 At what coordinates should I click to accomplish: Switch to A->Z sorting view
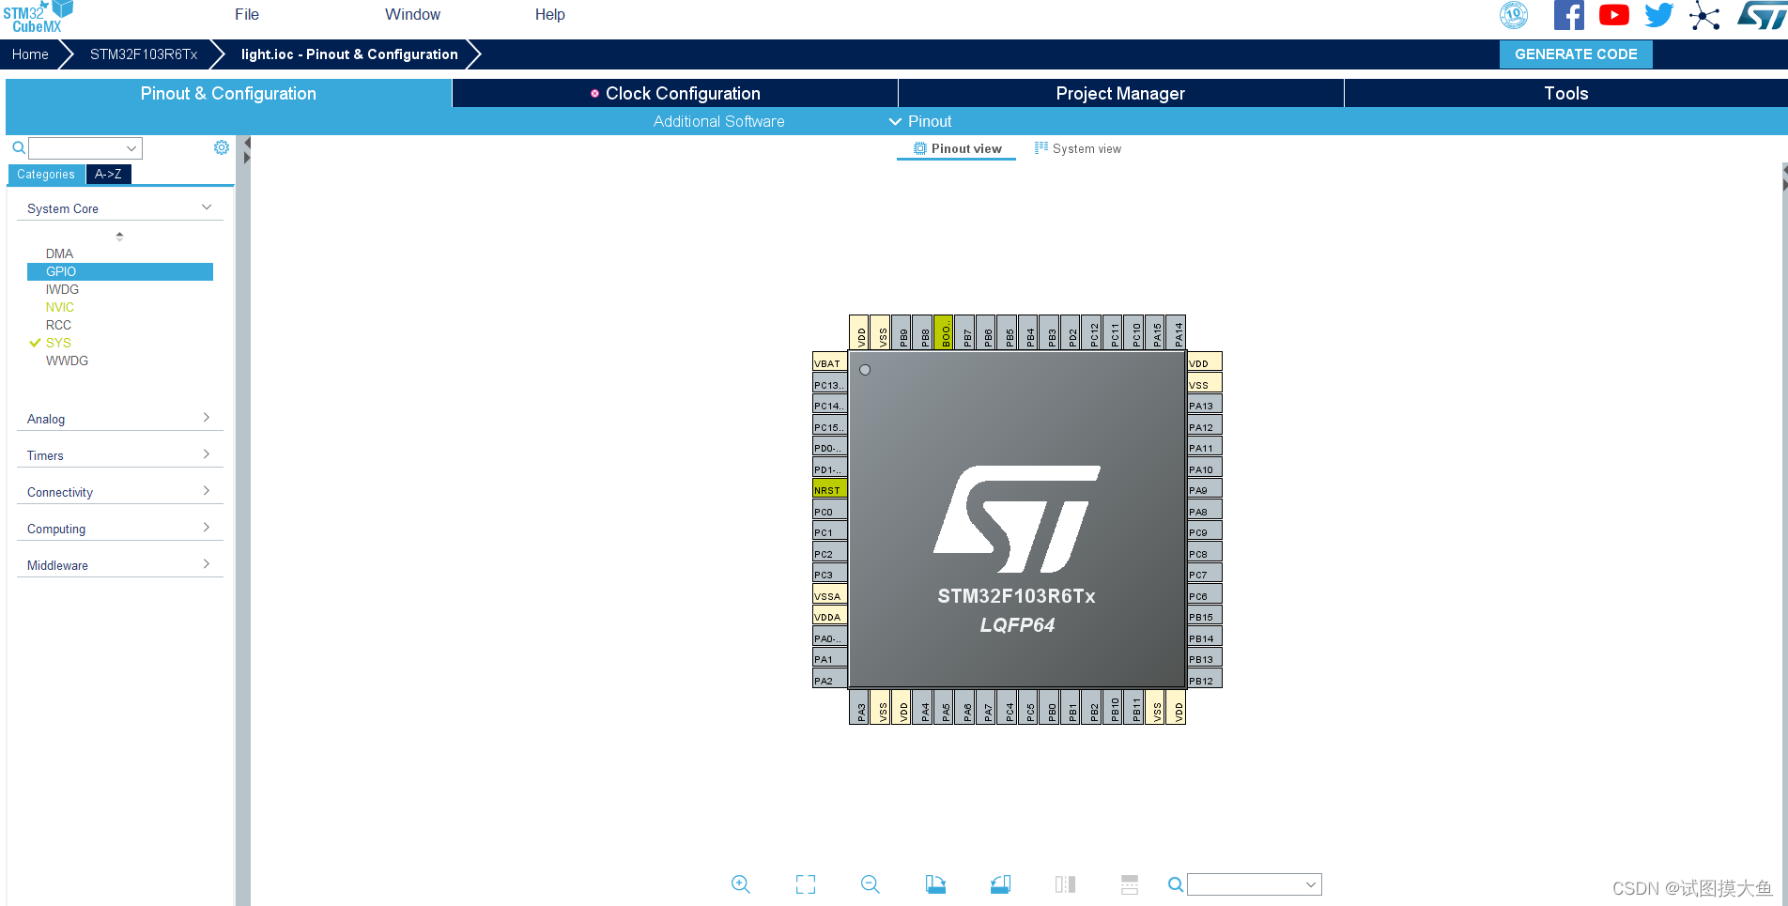[x=108, y=175]
